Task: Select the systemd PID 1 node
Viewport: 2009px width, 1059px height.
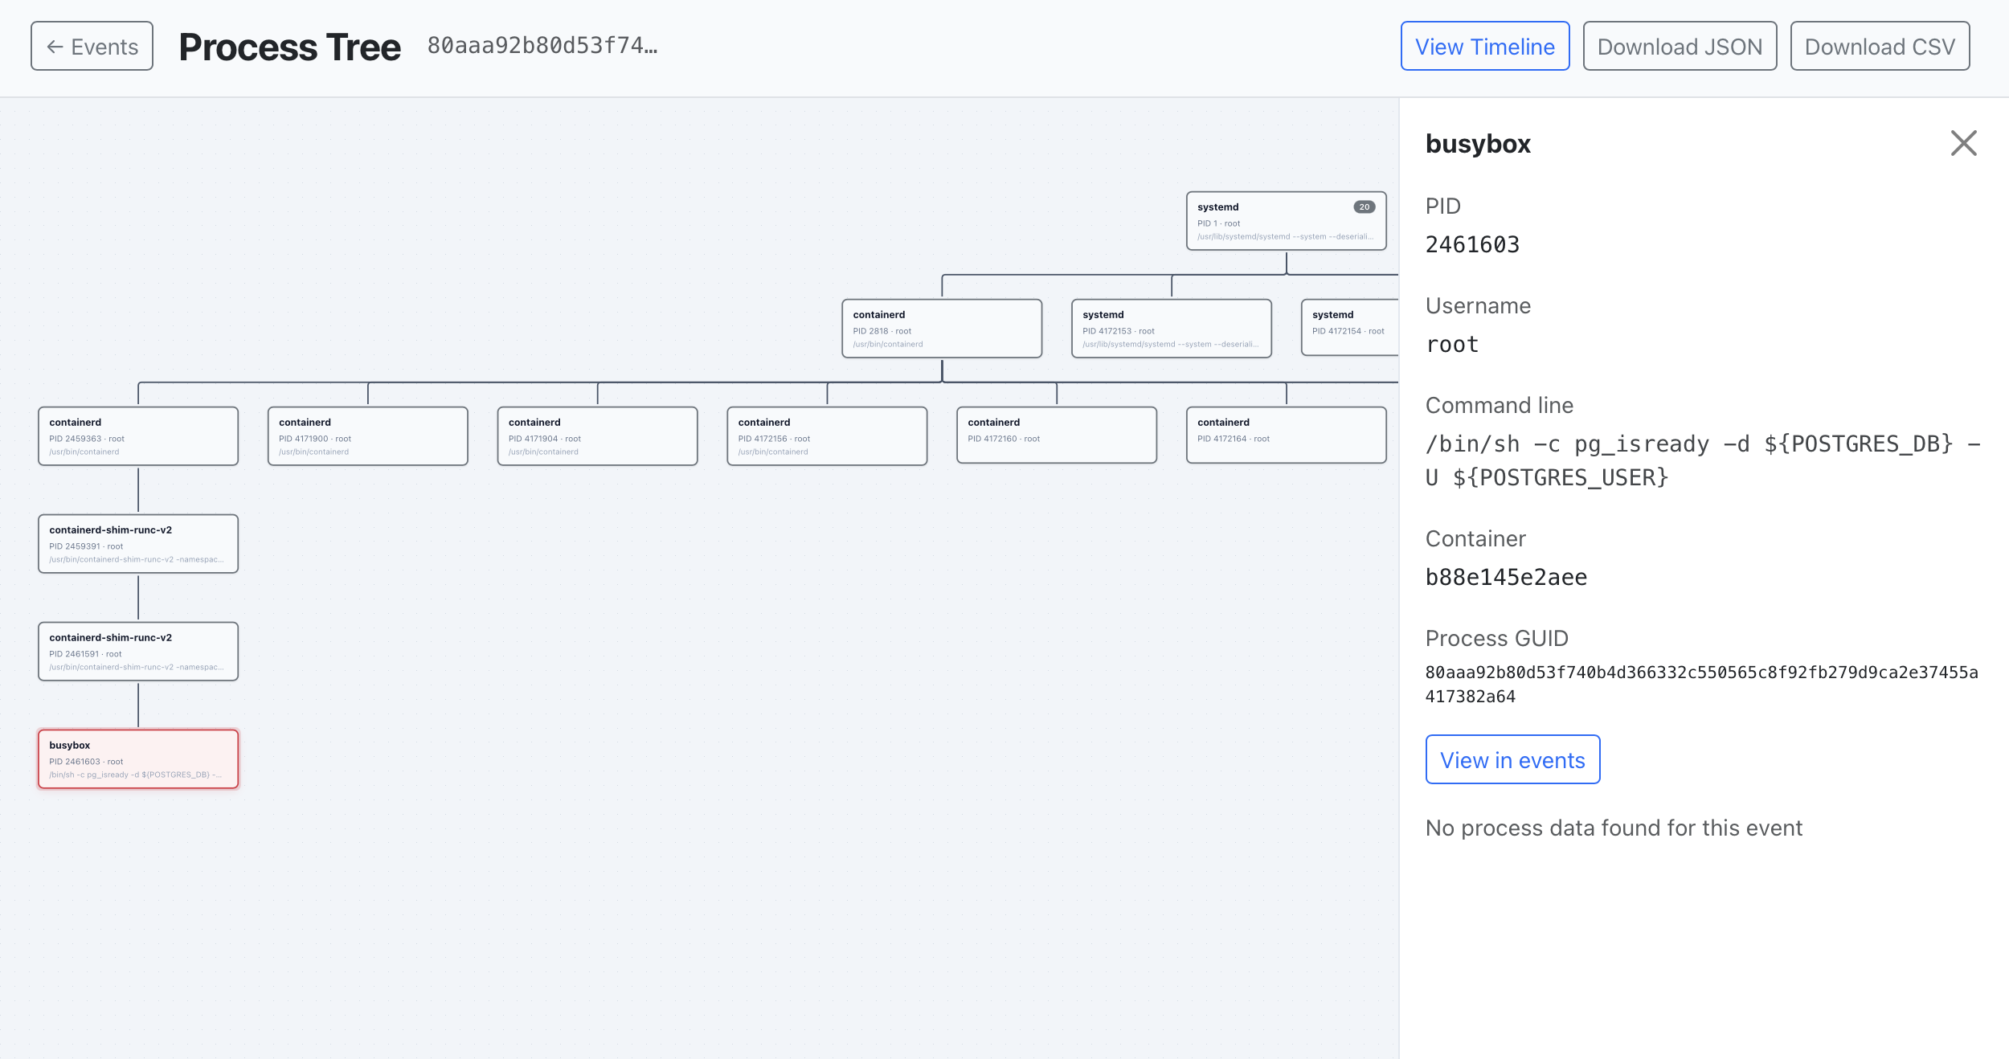Action: [1286, 221]
